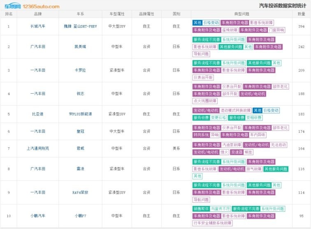Click the 与宣传不符 tag
The width and height of the screenshot is (311, 229).
click(x=220, y=209)
